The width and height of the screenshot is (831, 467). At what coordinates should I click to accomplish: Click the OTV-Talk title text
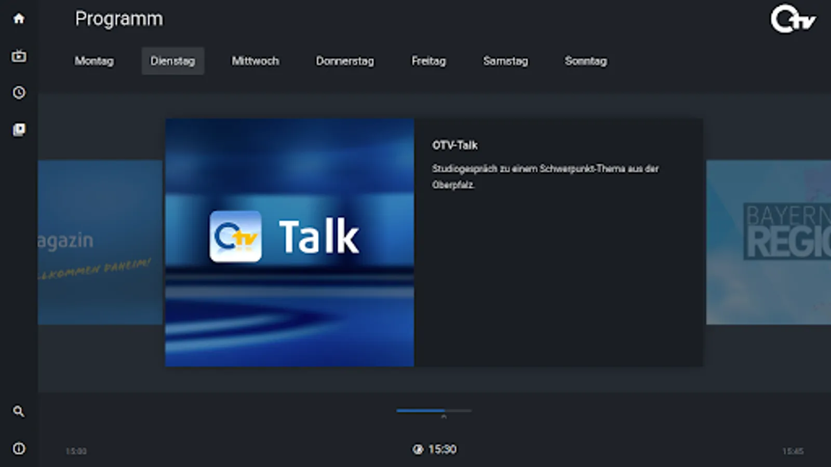tap(455, 145)
